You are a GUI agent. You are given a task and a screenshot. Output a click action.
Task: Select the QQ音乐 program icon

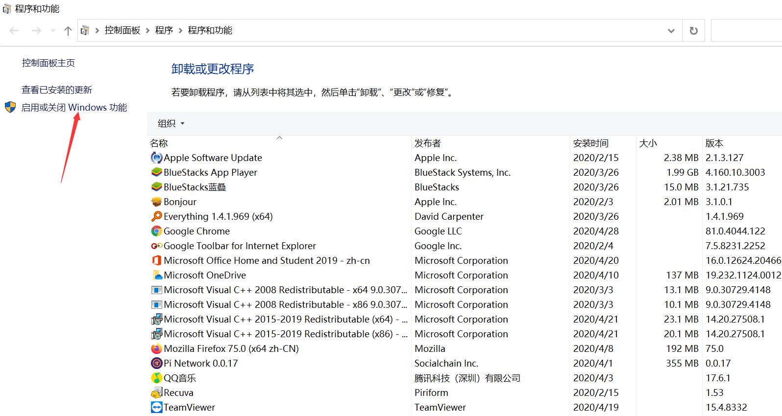[x=156, y=378]
